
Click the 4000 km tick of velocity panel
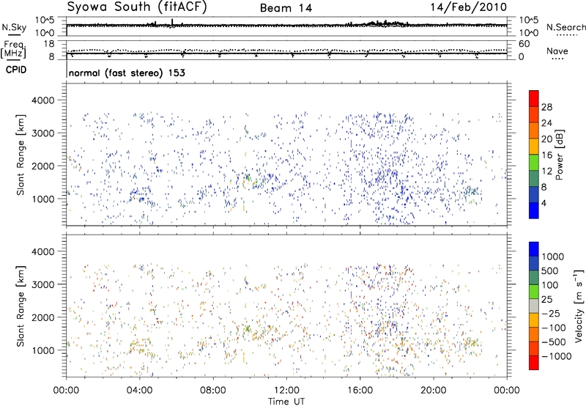pos(43,251)
